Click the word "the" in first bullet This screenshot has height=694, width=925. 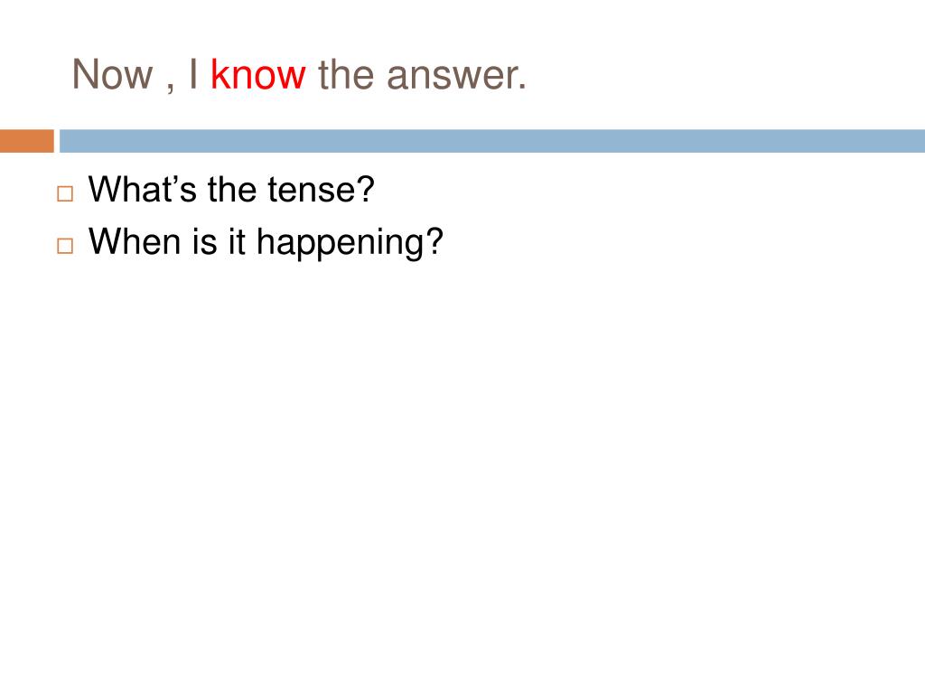(x=232, y=190)
